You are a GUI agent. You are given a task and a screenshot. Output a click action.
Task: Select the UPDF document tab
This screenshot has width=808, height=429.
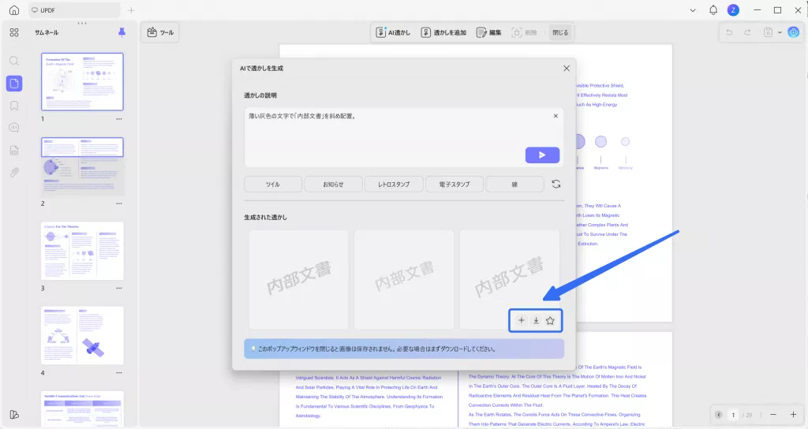(x=74, y=10)
